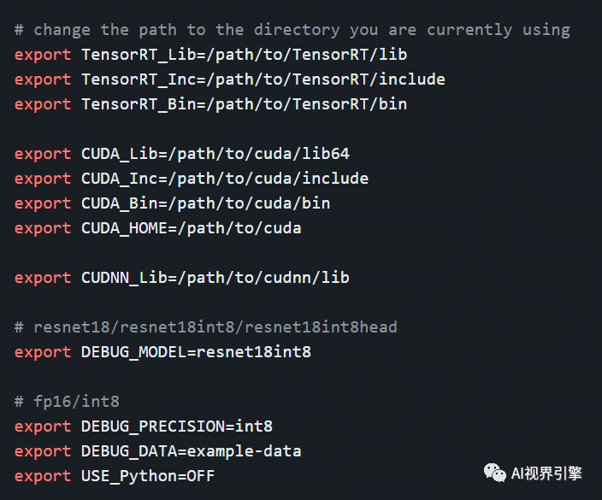Click the CUDA_Lib lib64 path line
The image size is (602, 500).
[x=182, y=154]
